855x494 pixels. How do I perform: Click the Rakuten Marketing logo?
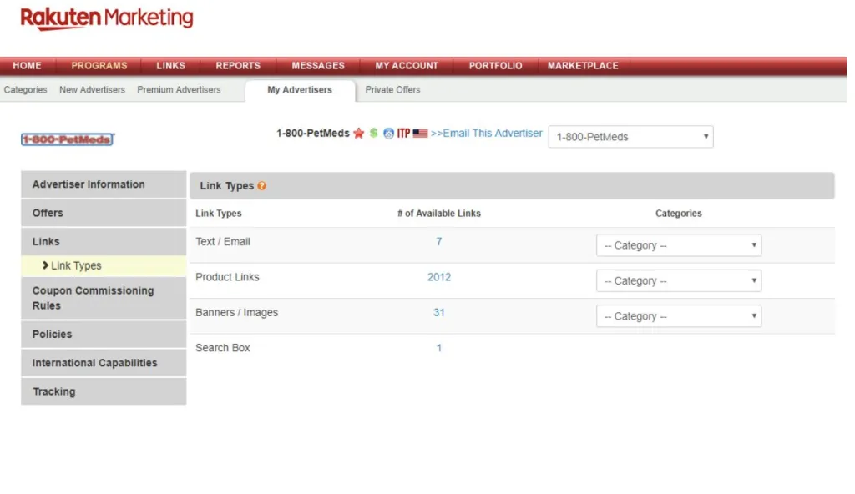click(107, 18)
